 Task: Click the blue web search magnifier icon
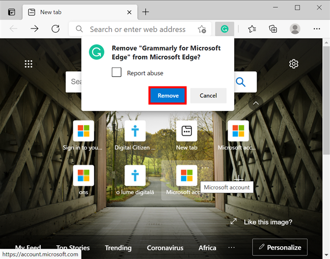(x=240, y=82)
